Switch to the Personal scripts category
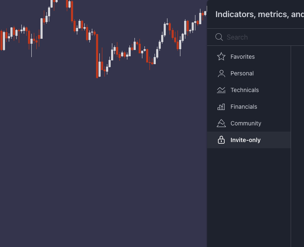Image resolution: width=304 pixels, height=247 pixels. tap(242, 73)
